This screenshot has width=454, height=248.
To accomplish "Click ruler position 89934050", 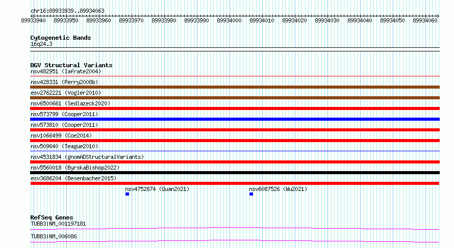I will coord(392,20).
